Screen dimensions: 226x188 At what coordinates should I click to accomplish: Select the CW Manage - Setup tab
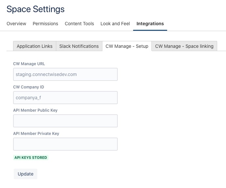(127, 46)
